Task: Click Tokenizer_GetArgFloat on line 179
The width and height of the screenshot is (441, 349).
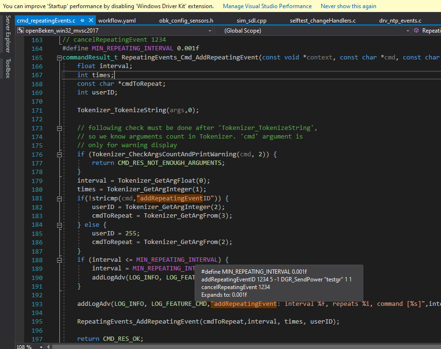Action: coord(157,181)
